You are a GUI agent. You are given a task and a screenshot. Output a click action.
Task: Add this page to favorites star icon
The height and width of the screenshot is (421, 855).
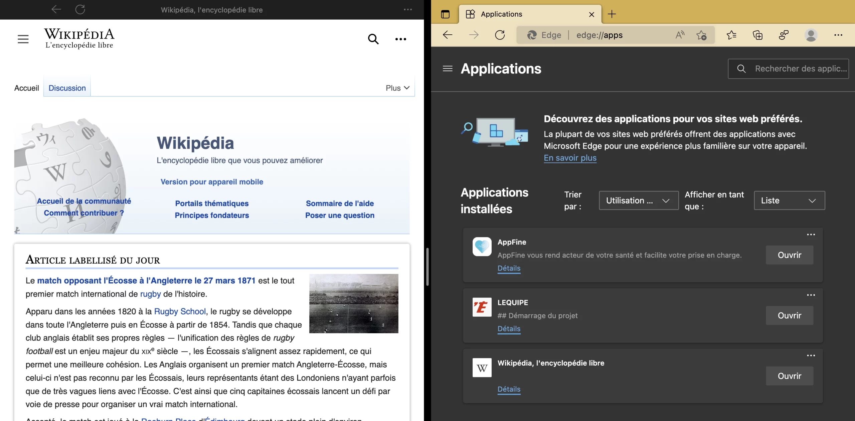pyautogui.click(x=701, y=35)
